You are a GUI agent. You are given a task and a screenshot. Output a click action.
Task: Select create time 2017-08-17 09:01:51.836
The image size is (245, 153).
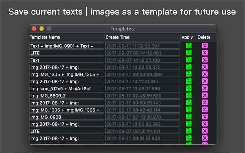tap(143, 138)
